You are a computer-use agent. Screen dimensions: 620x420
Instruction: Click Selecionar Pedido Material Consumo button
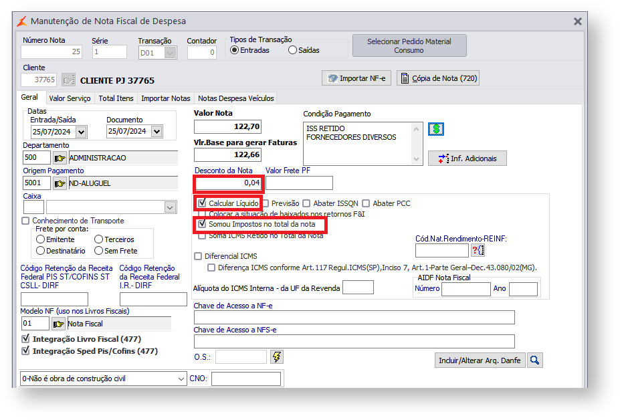coord(409,45)
